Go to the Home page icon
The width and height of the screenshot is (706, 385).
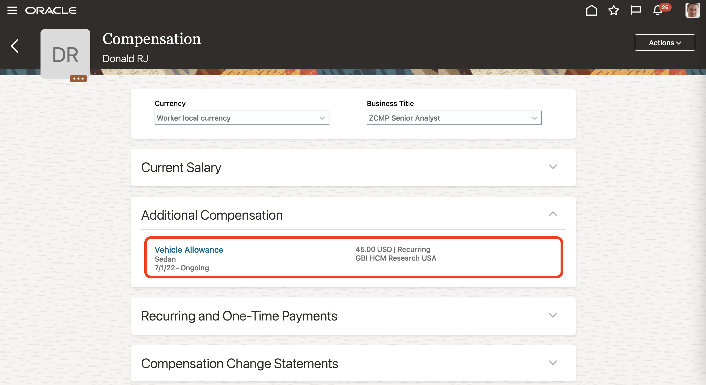(x=591, y=10)
